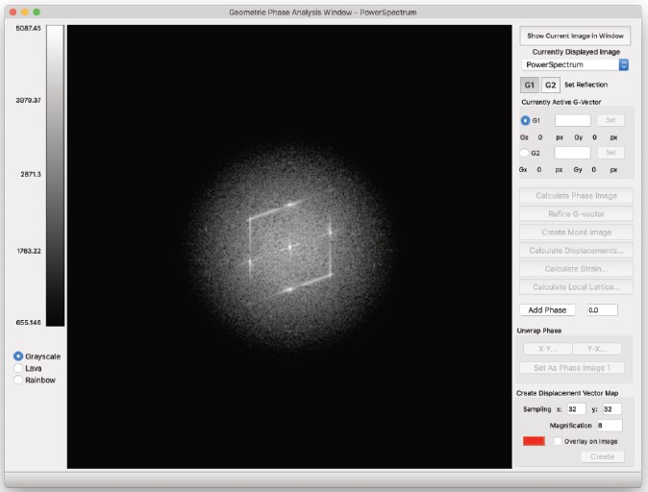Choose the Grayscale color map
Image resolution: width=648 pixels, height=492 pixels.
(x=18, y=357)
